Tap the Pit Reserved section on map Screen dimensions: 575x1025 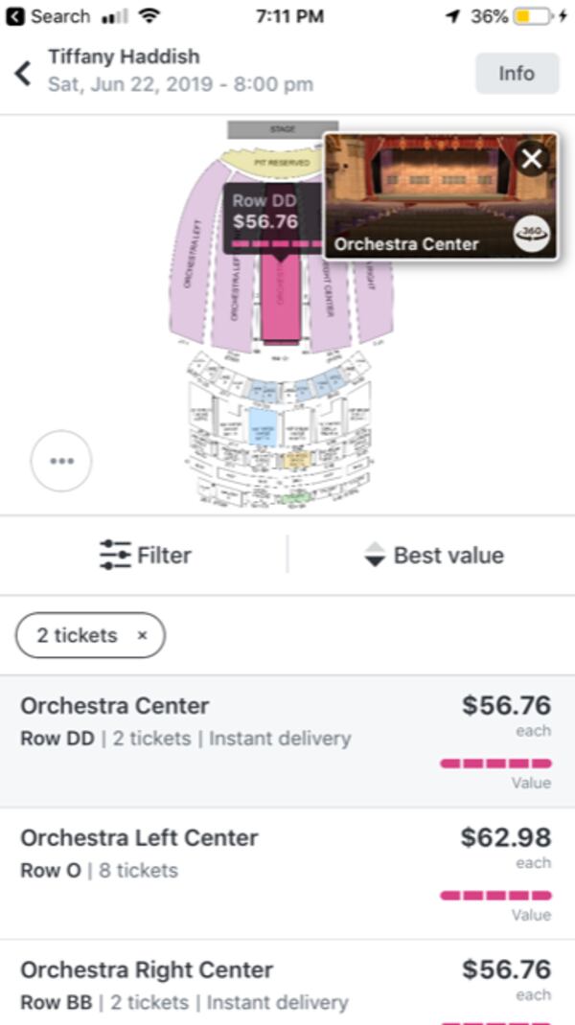280,163
